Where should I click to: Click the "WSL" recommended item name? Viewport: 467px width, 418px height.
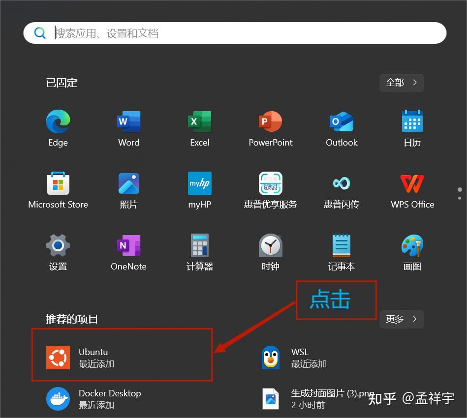pyautogui.click(x=300, y=352)
